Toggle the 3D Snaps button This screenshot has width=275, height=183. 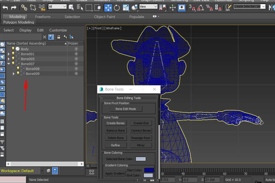tap(192, 8)
